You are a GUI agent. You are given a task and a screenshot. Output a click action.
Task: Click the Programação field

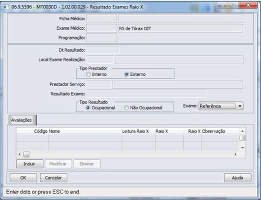point(102,38)
